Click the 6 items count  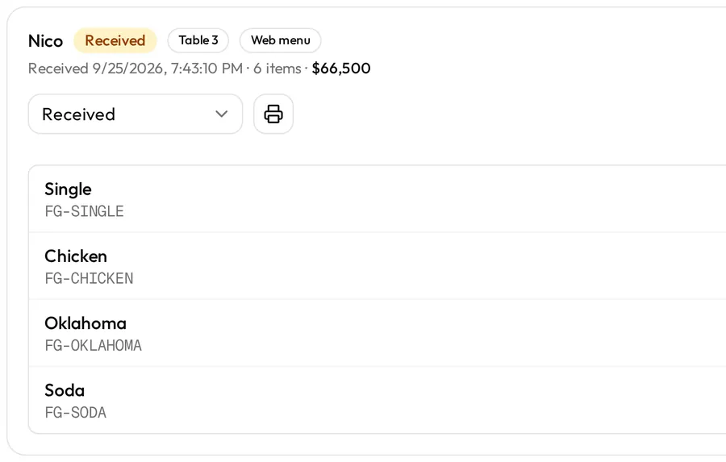pyautogui.click(x=277, y=69)
